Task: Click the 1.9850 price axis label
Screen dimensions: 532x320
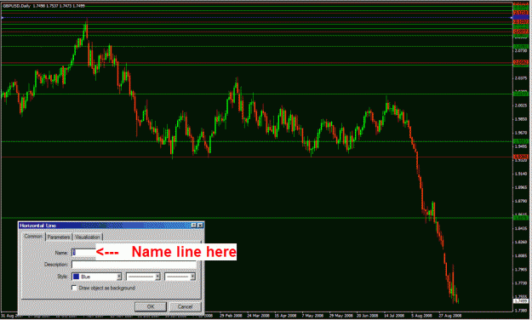Action: click(521, 119)
